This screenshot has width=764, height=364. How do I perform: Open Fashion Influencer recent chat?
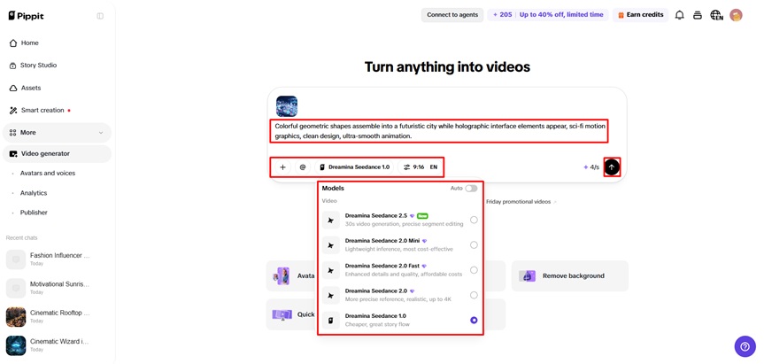(57, 259)
